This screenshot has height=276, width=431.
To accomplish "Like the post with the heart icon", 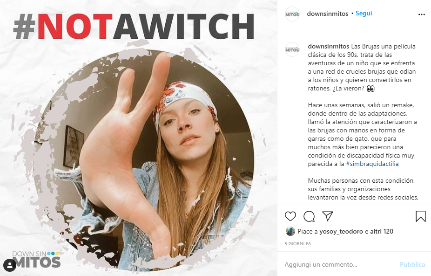I will (x=290, y=216).
